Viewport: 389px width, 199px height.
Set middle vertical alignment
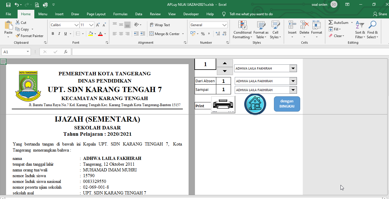click(121, 25)
